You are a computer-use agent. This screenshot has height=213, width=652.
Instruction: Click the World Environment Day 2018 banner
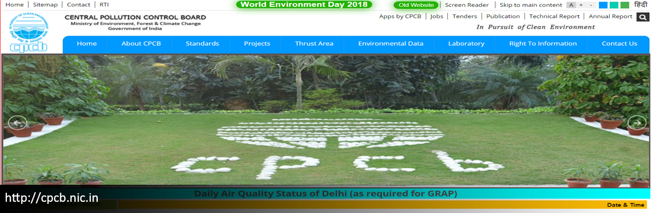[x=304, y=5]
